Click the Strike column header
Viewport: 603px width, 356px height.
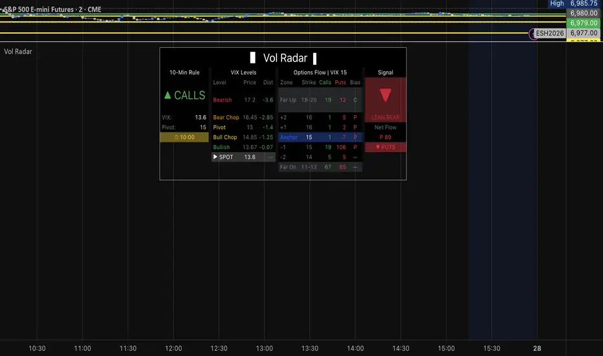(309, 82)
